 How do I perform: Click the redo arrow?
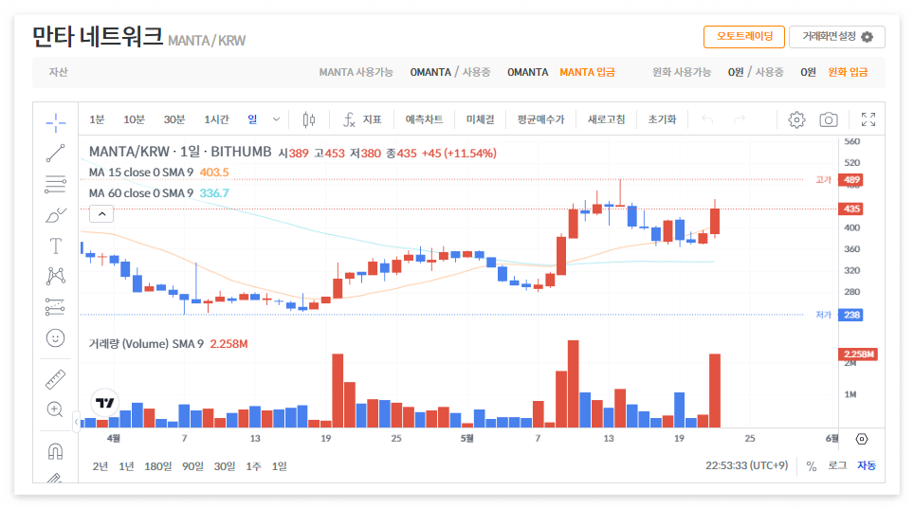click(740, 119)
